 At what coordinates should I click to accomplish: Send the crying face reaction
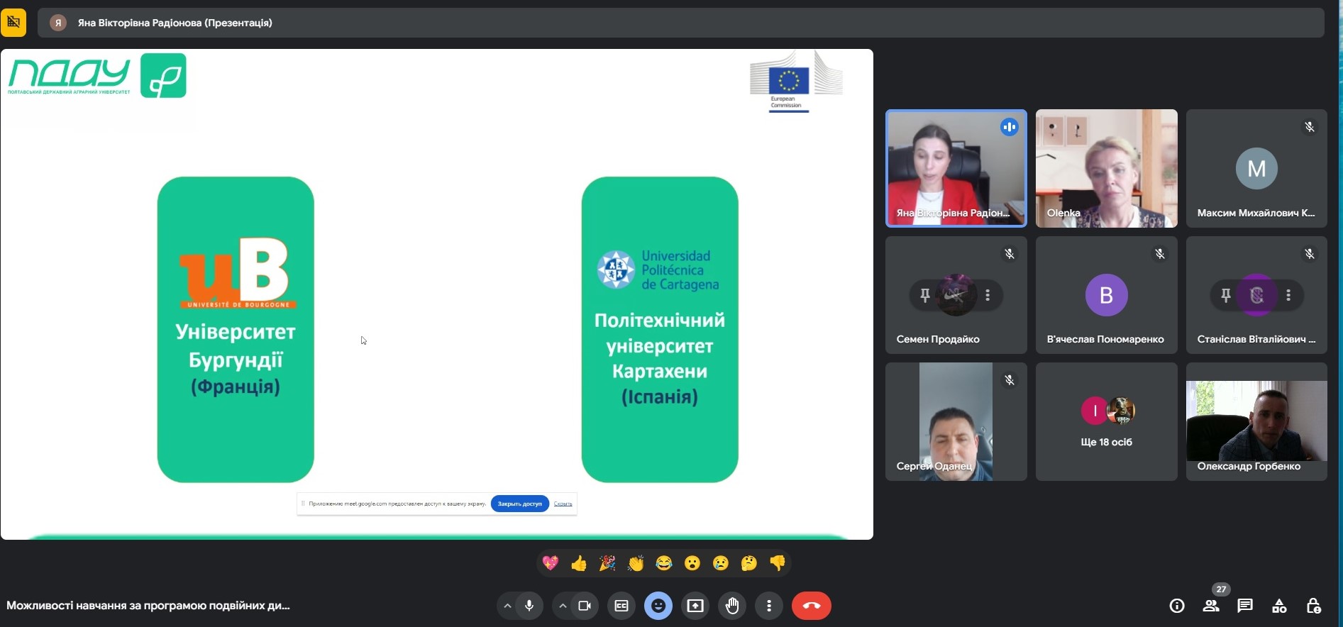(x=721, y=563)
